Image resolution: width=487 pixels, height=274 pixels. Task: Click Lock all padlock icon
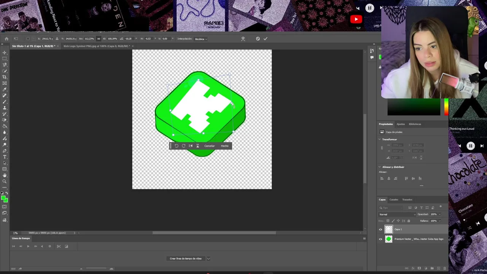[409, 221]
